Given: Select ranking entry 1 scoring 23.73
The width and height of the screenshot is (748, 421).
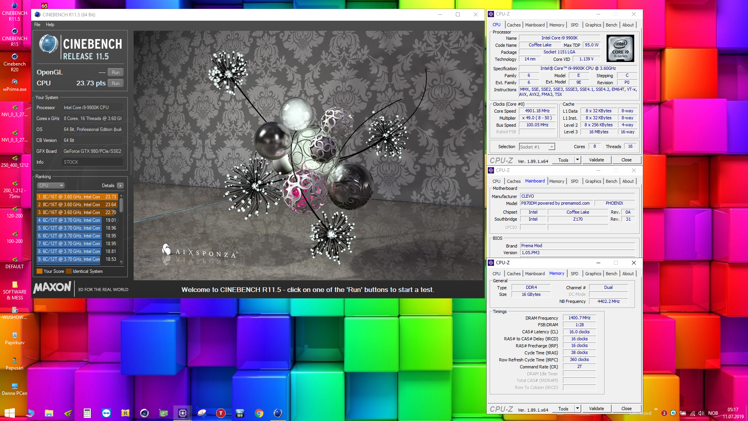Looking at the screenshot, I should point(77,197).
